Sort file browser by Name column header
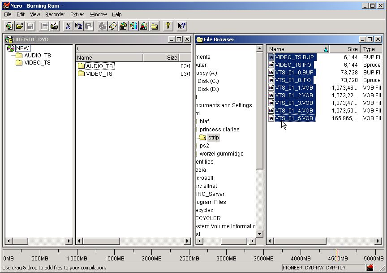This screenshot has height=273, width=387. point(298,49)
